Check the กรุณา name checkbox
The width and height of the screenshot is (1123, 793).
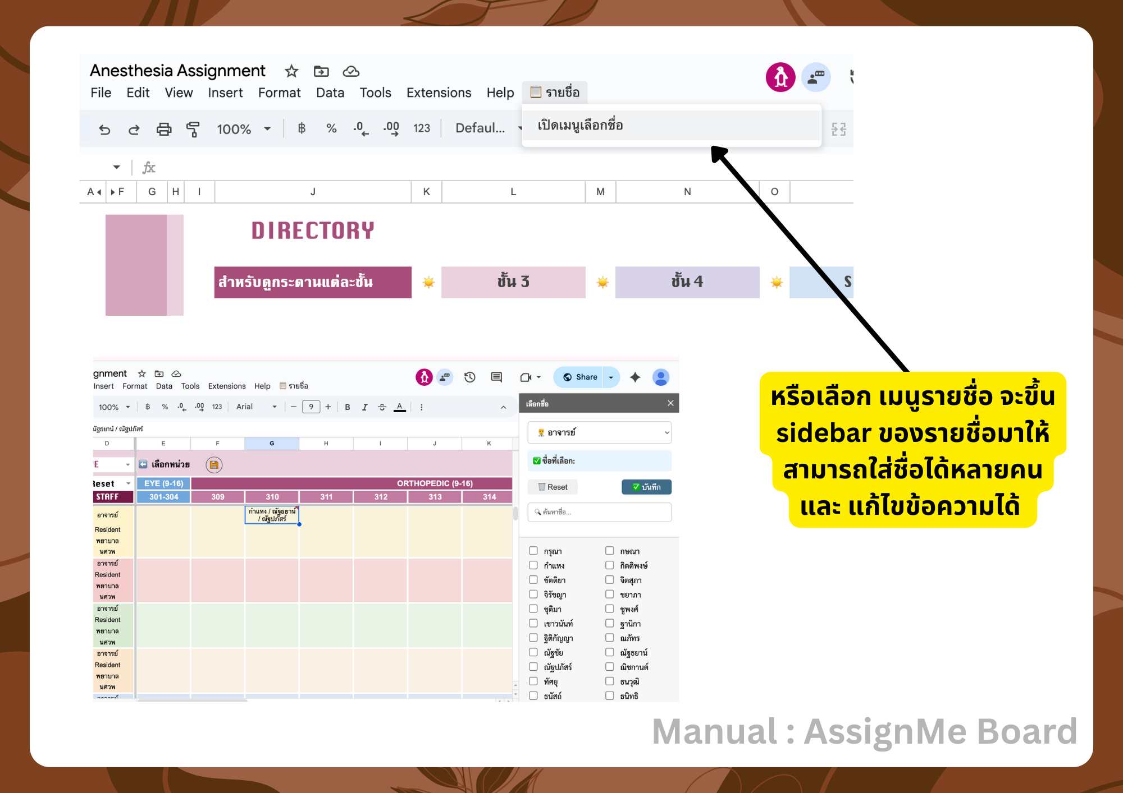(x=533, y=551)
